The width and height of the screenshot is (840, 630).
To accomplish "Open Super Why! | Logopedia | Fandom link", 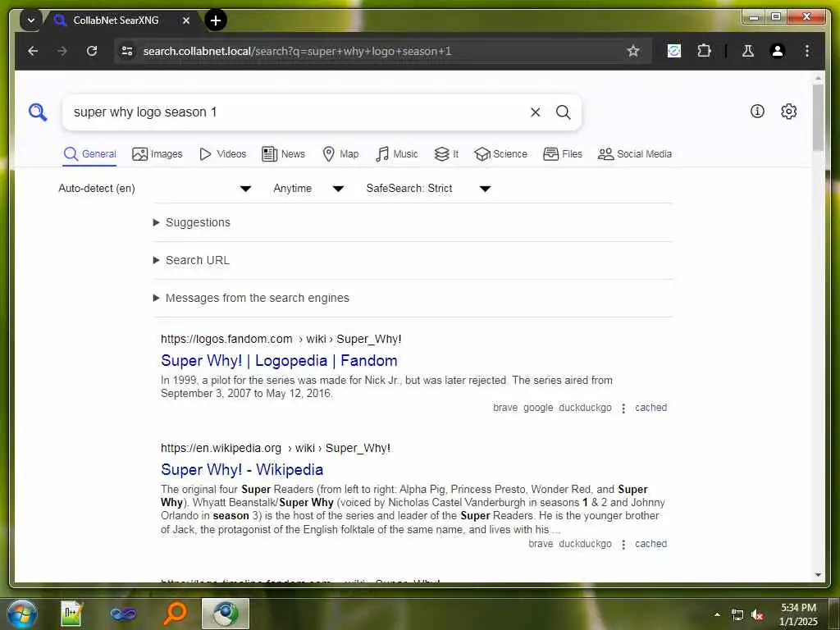I will click(279, 361).
